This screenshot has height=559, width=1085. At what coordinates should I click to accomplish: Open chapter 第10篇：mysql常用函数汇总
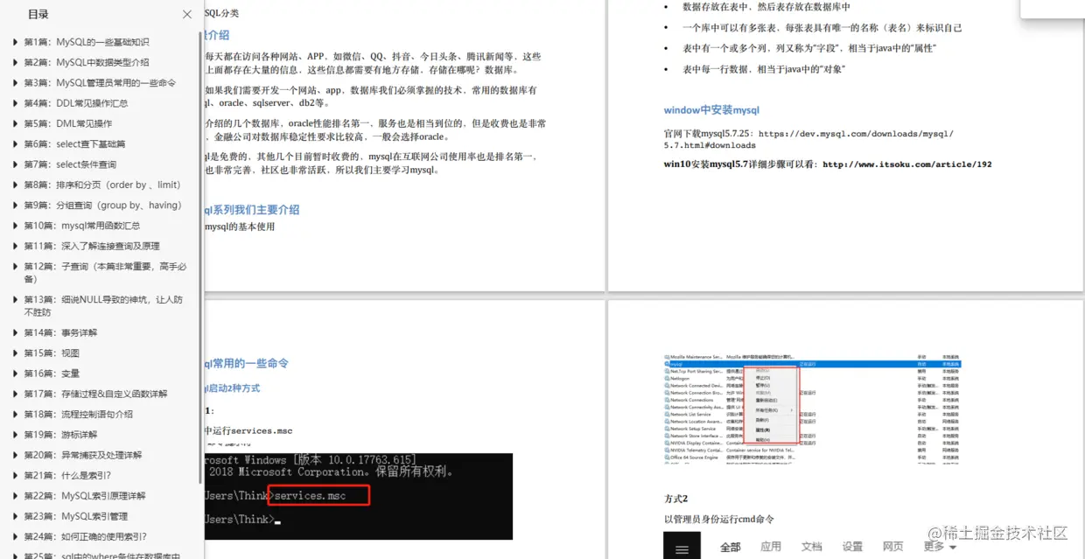point(82,226)
